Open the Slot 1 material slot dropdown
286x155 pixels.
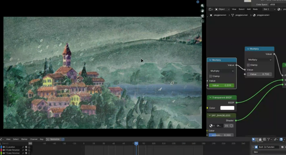(x=269, y=9)
